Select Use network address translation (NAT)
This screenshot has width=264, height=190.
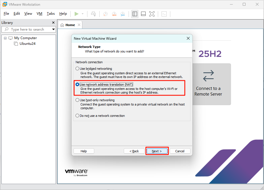tap(104, 85)
